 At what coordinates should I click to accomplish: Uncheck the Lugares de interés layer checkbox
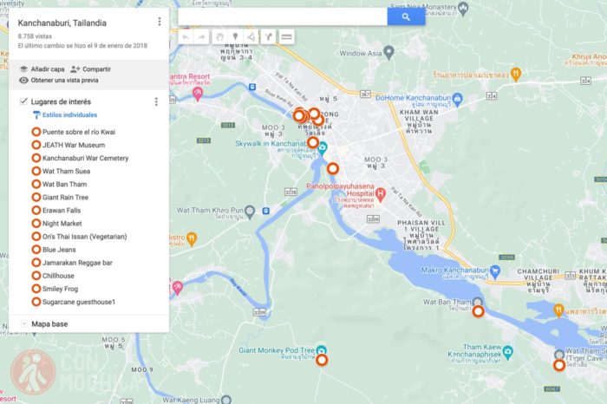pos(23,101)
